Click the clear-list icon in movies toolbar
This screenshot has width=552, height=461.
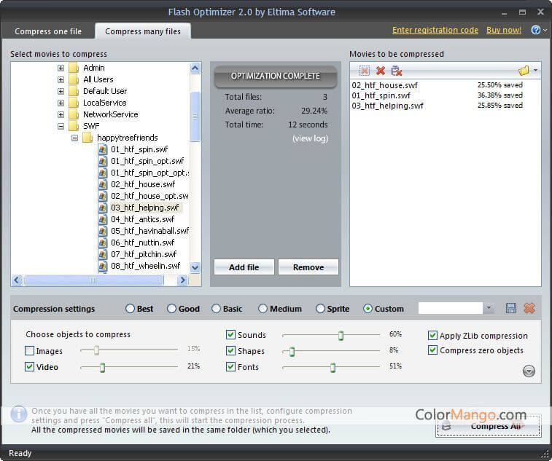(396, 71)
